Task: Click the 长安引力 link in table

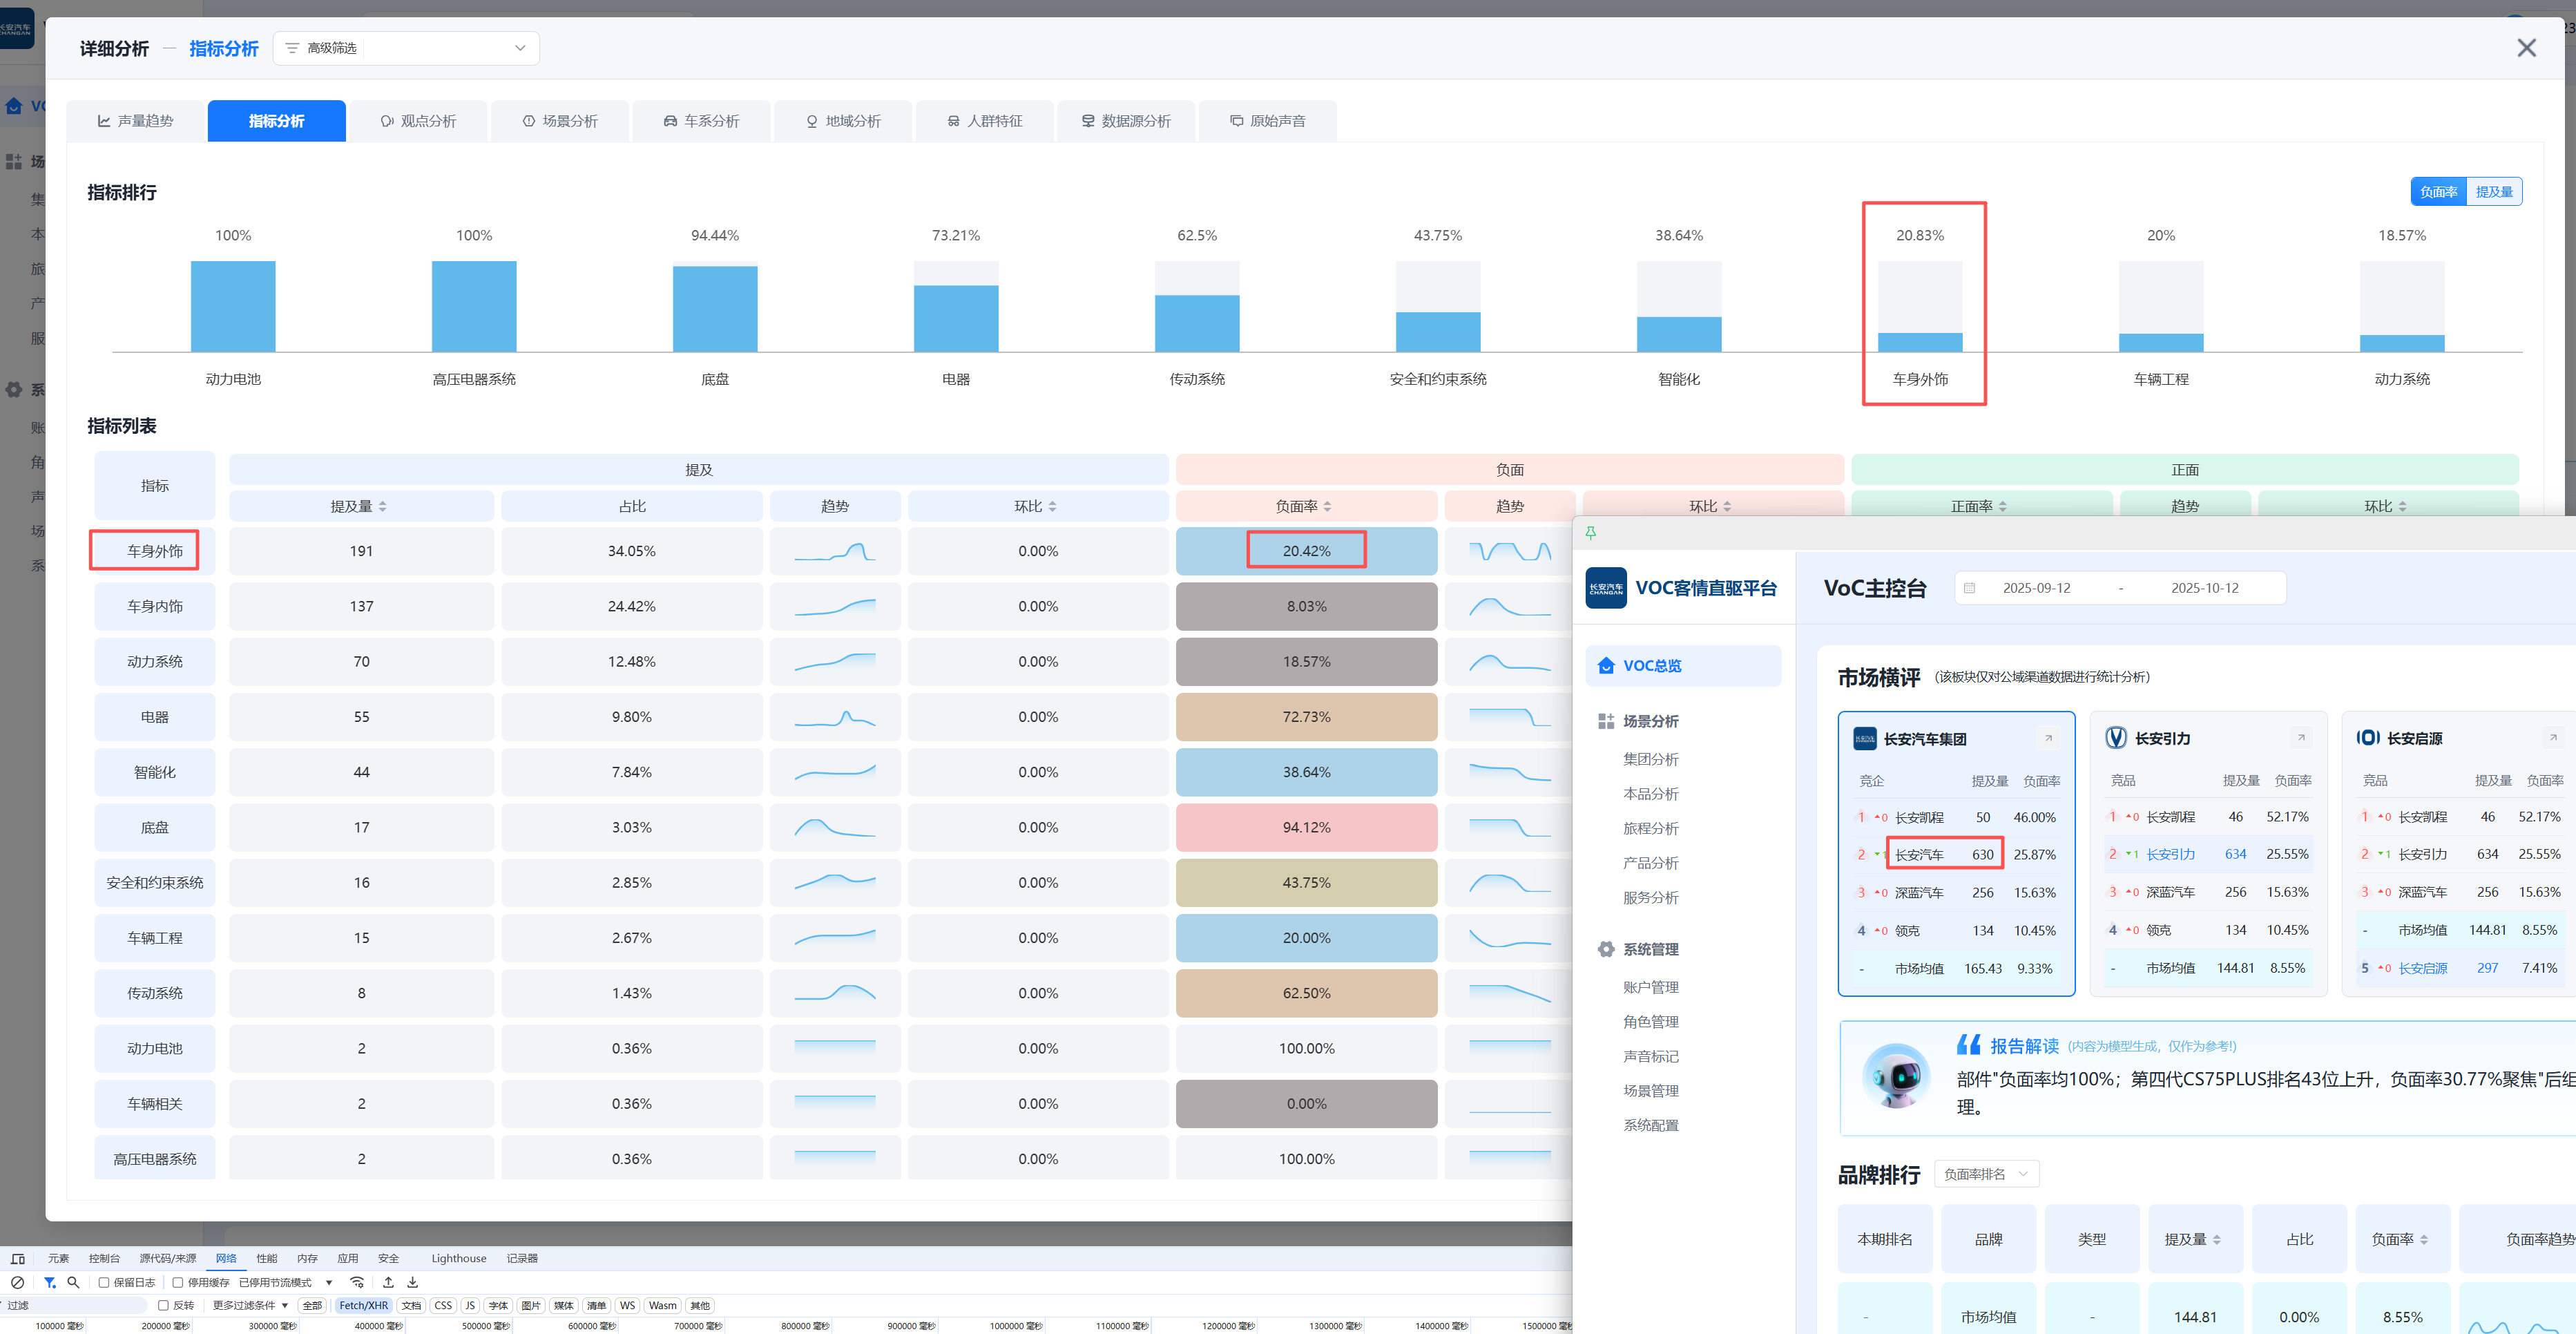Action: point(2171,854)
